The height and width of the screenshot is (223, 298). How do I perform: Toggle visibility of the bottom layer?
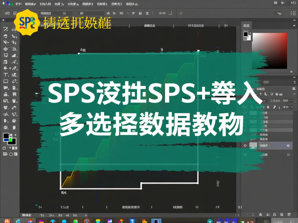point(245,155)
